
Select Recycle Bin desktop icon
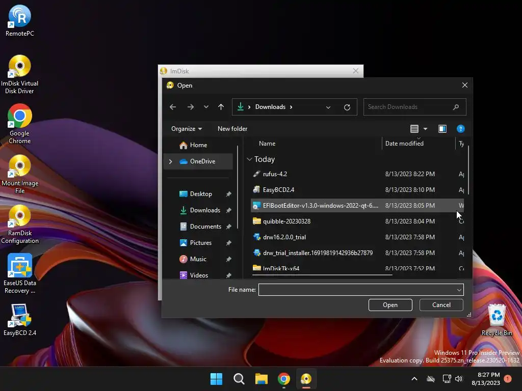[x=497, y=320]
